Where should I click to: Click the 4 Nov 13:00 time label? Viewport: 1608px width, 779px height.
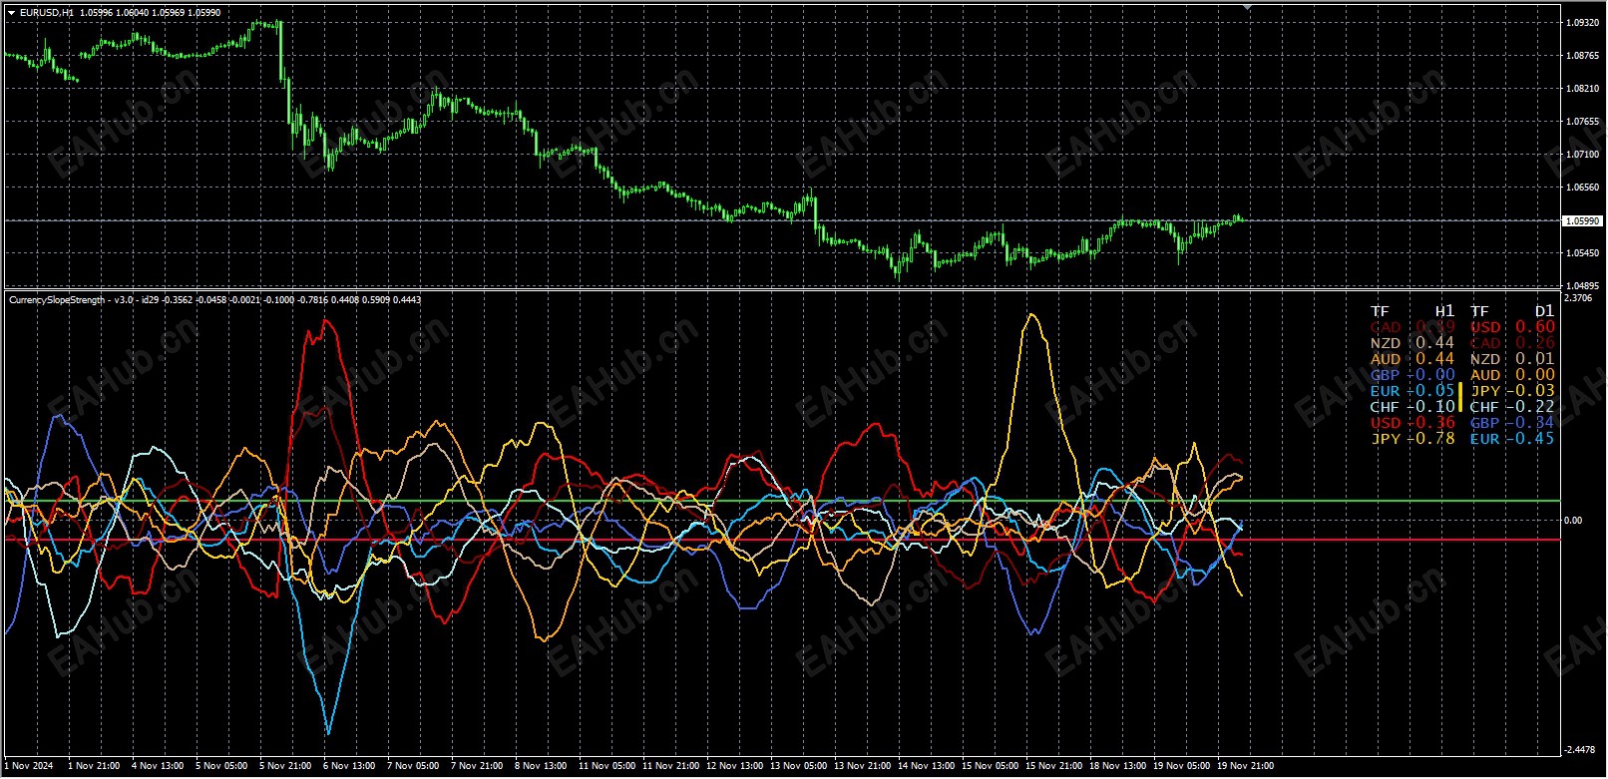pos(158,766)
